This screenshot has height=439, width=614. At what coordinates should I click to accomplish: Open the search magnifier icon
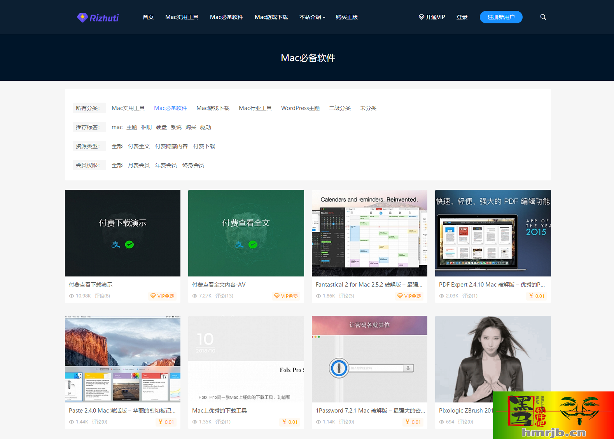tap(543, 17)
